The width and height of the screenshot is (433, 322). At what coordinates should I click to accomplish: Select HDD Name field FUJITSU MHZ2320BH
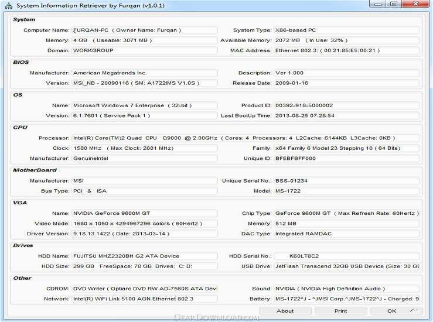click(x=145, y=256)
